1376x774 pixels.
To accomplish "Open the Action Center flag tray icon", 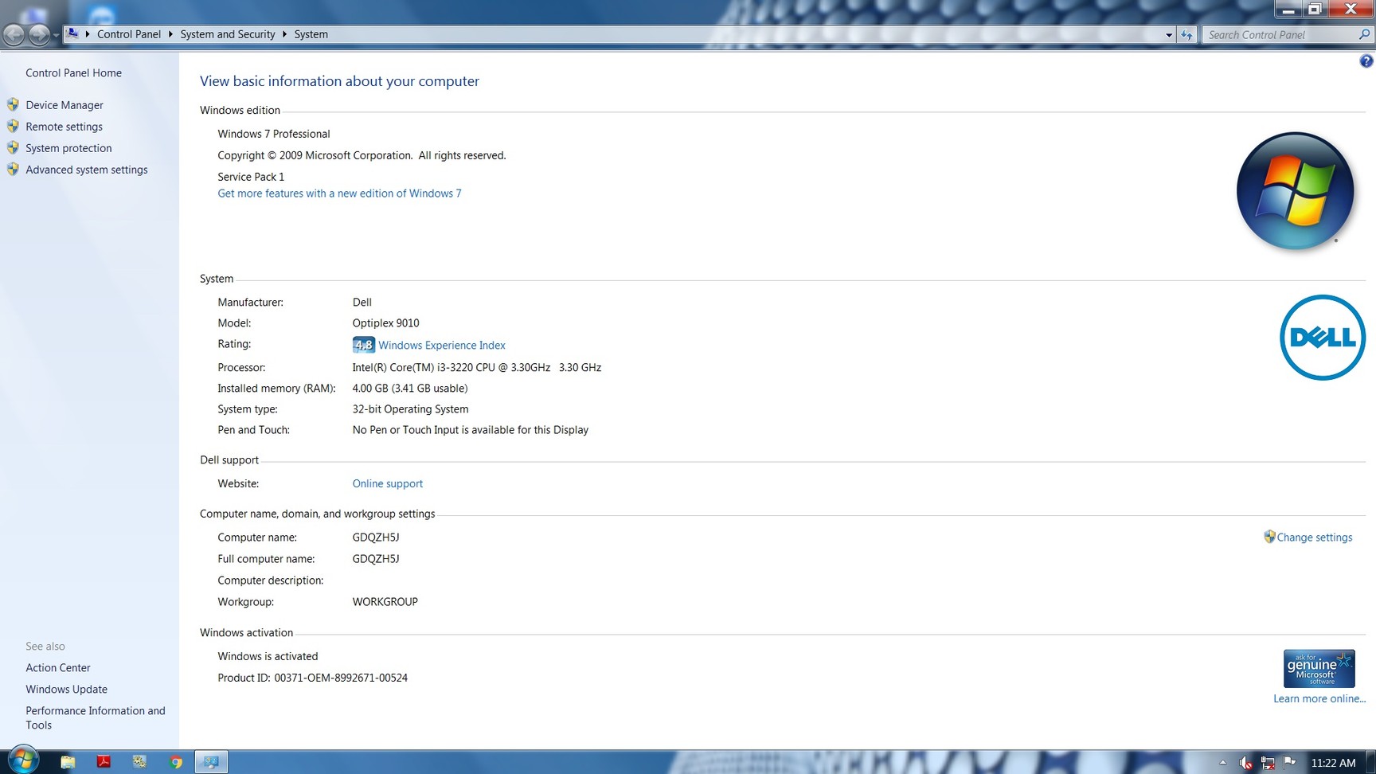I will (x=1289, y=763).
